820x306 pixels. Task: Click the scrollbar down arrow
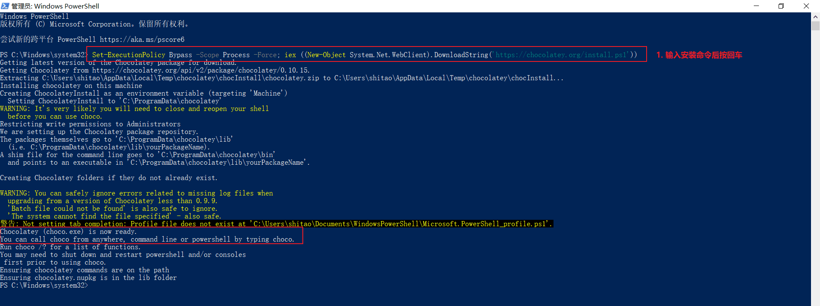(816, 302)
